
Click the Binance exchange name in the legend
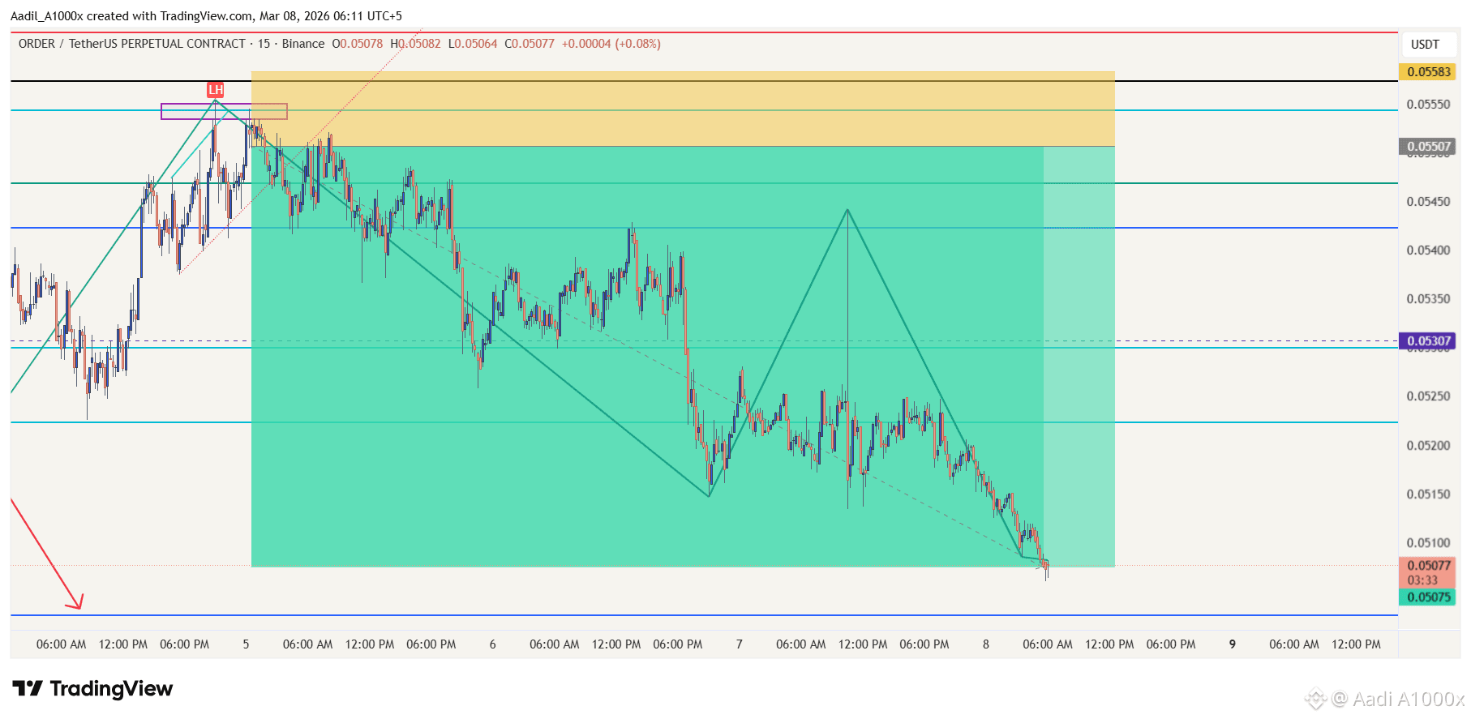(x=303, y=44)
